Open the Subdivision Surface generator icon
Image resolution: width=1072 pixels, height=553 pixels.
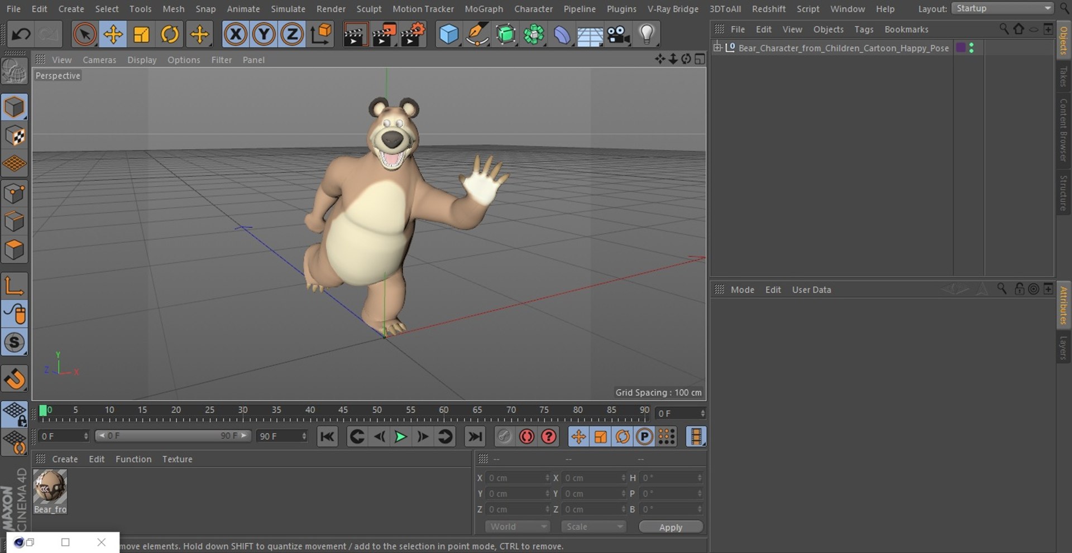506,35
